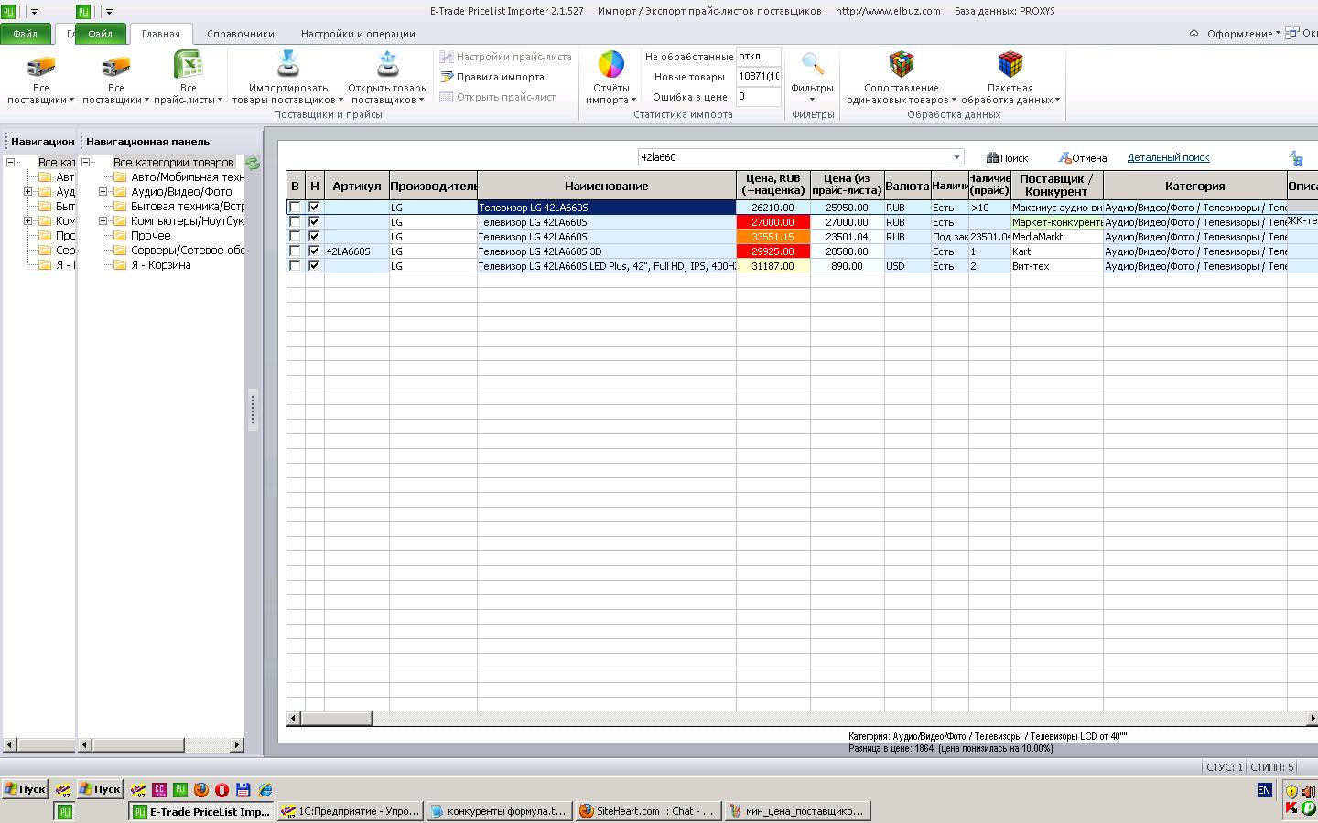Switch to the Главная ribbon tab

coord(161,34)
